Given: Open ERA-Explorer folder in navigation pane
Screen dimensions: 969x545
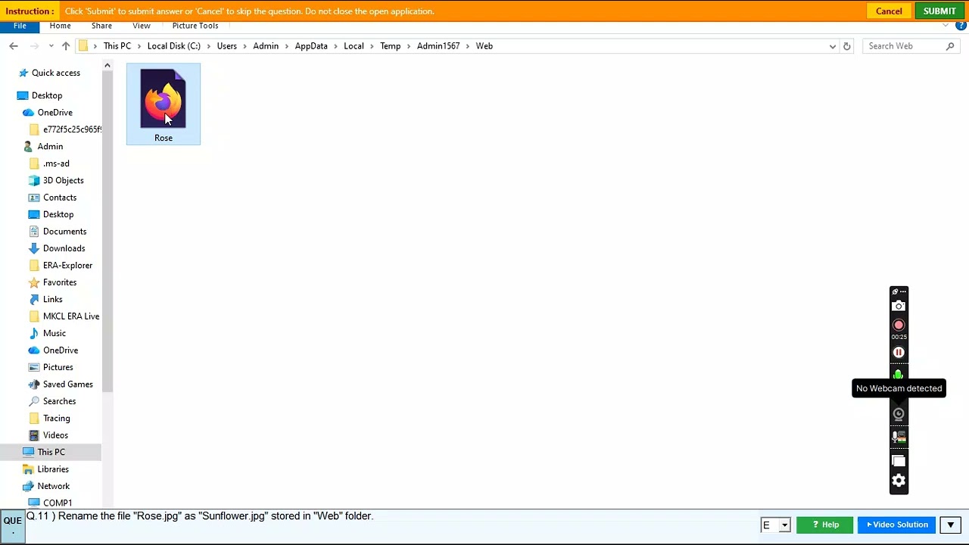Looking at the screenshot, I should click(67, 266).
